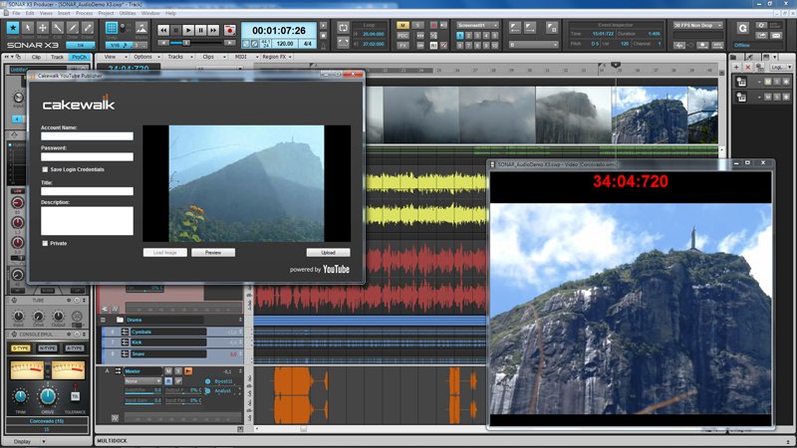Click the Account Name field
797x448 pixels.
point(87,136)
